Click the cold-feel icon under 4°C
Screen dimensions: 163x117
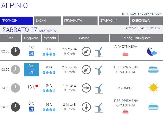[x=31, y=53]
